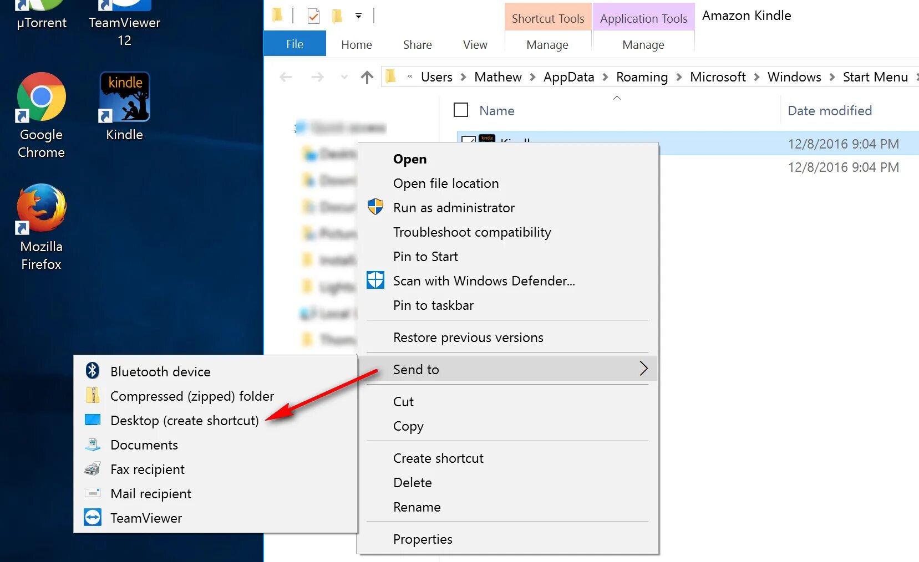Click Users in the address bar
Screen dimensions: 919x562
(436, 77)
